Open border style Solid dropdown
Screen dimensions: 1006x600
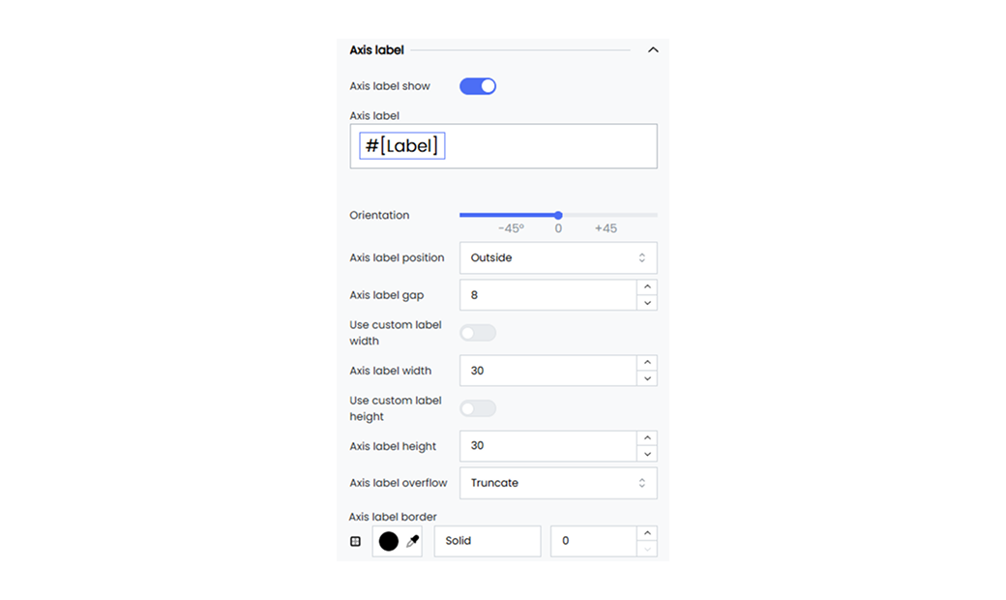coord(488,541)
